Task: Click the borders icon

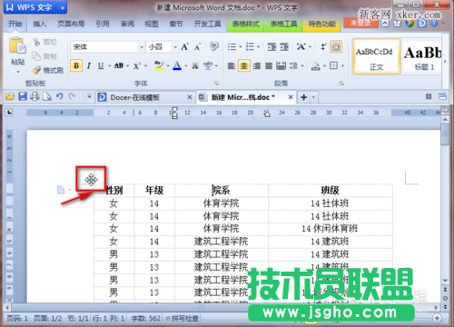Action: [x=333, y=65]
